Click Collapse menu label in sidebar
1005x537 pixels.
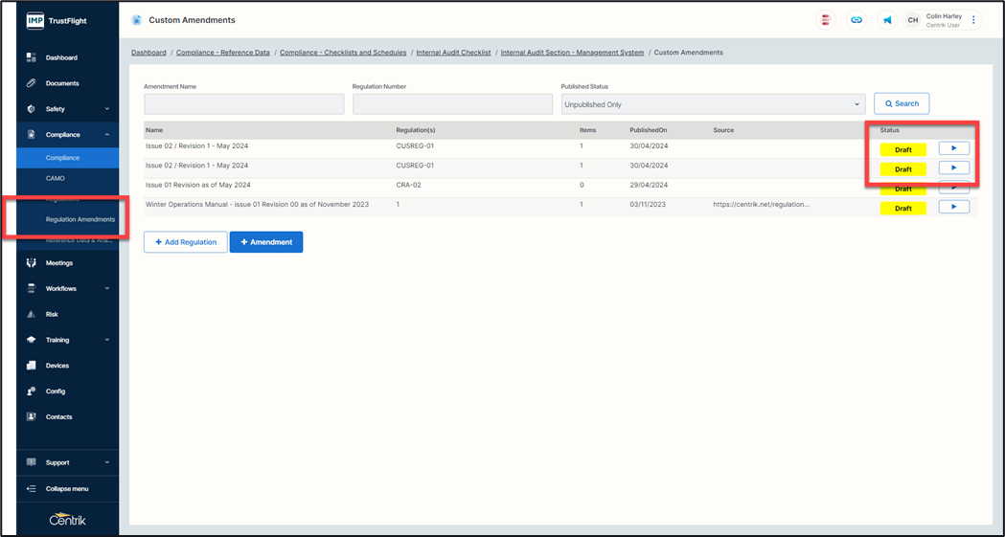point(67,489)
